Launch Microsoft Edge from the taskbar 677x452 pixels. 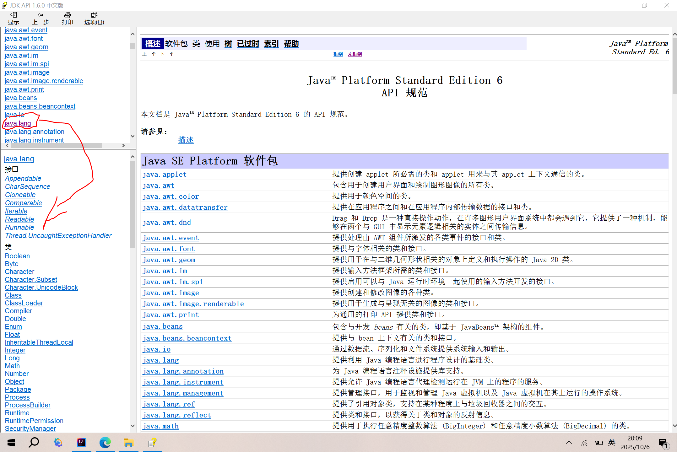coord(105,443)
